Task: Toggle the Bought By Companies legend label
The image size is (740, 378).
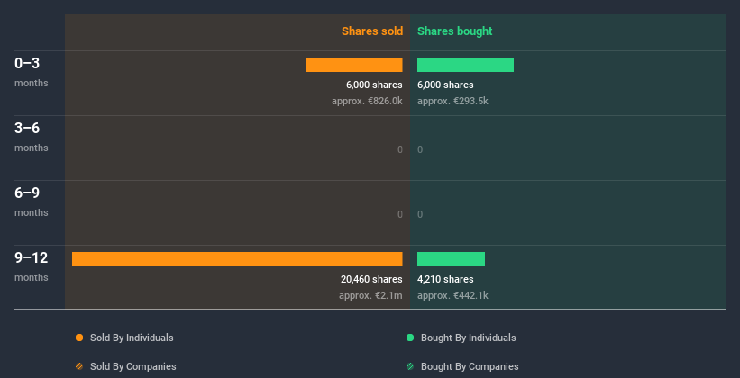Action: pyautogui.click(x=470, y=366)
